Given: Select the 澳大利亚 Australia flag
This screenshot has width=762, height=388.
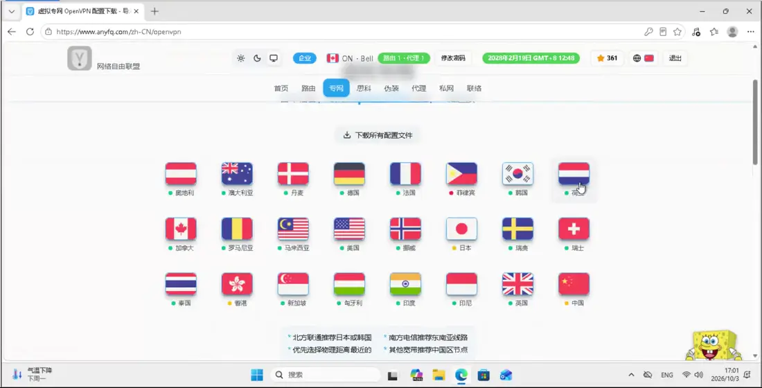Looking at the screenshot, I should [237, 174].
